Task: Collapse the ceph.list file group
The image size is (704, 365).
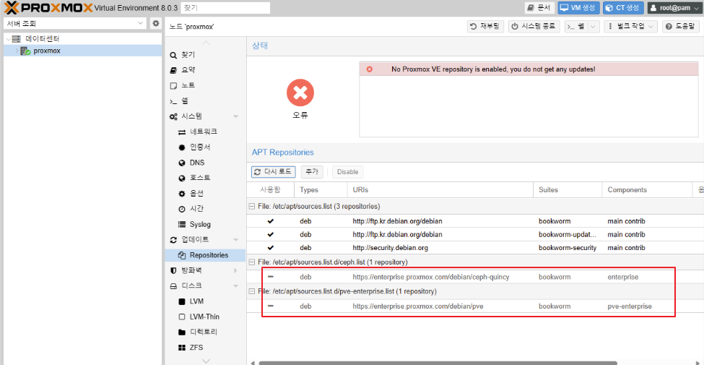Action: pos(251,262)
